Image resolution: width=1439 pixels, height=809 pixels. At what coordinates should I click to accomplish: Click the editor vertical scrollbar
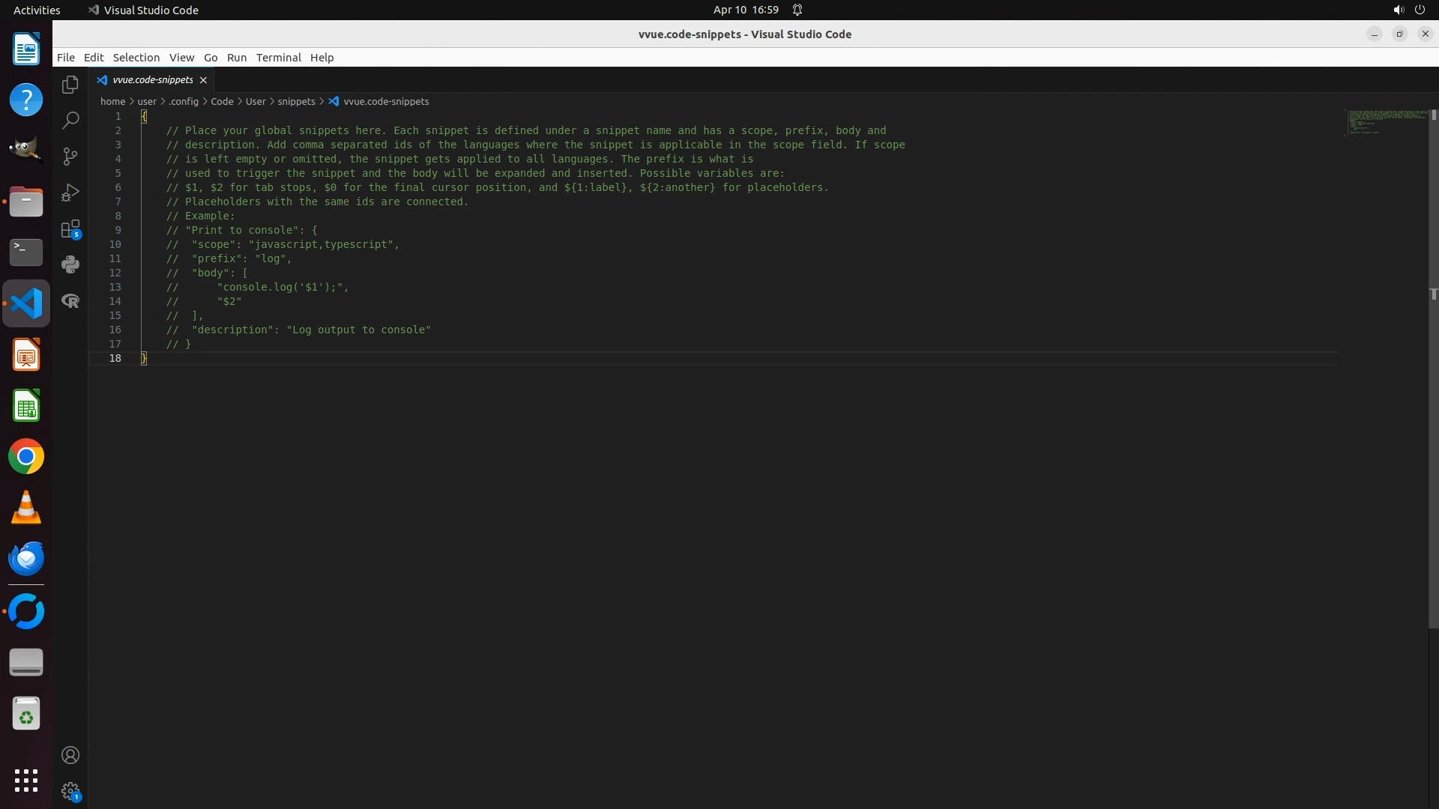click(x=1433, y=375)
